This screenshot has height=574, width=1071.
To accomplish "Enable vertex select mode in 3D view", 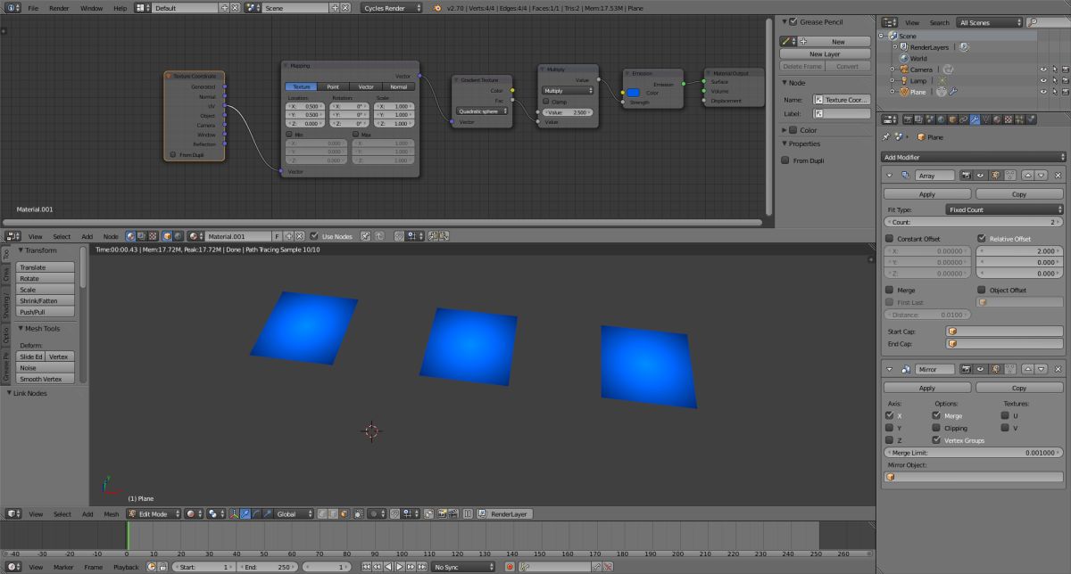I will pyautogui.click(x=322, y=514).
